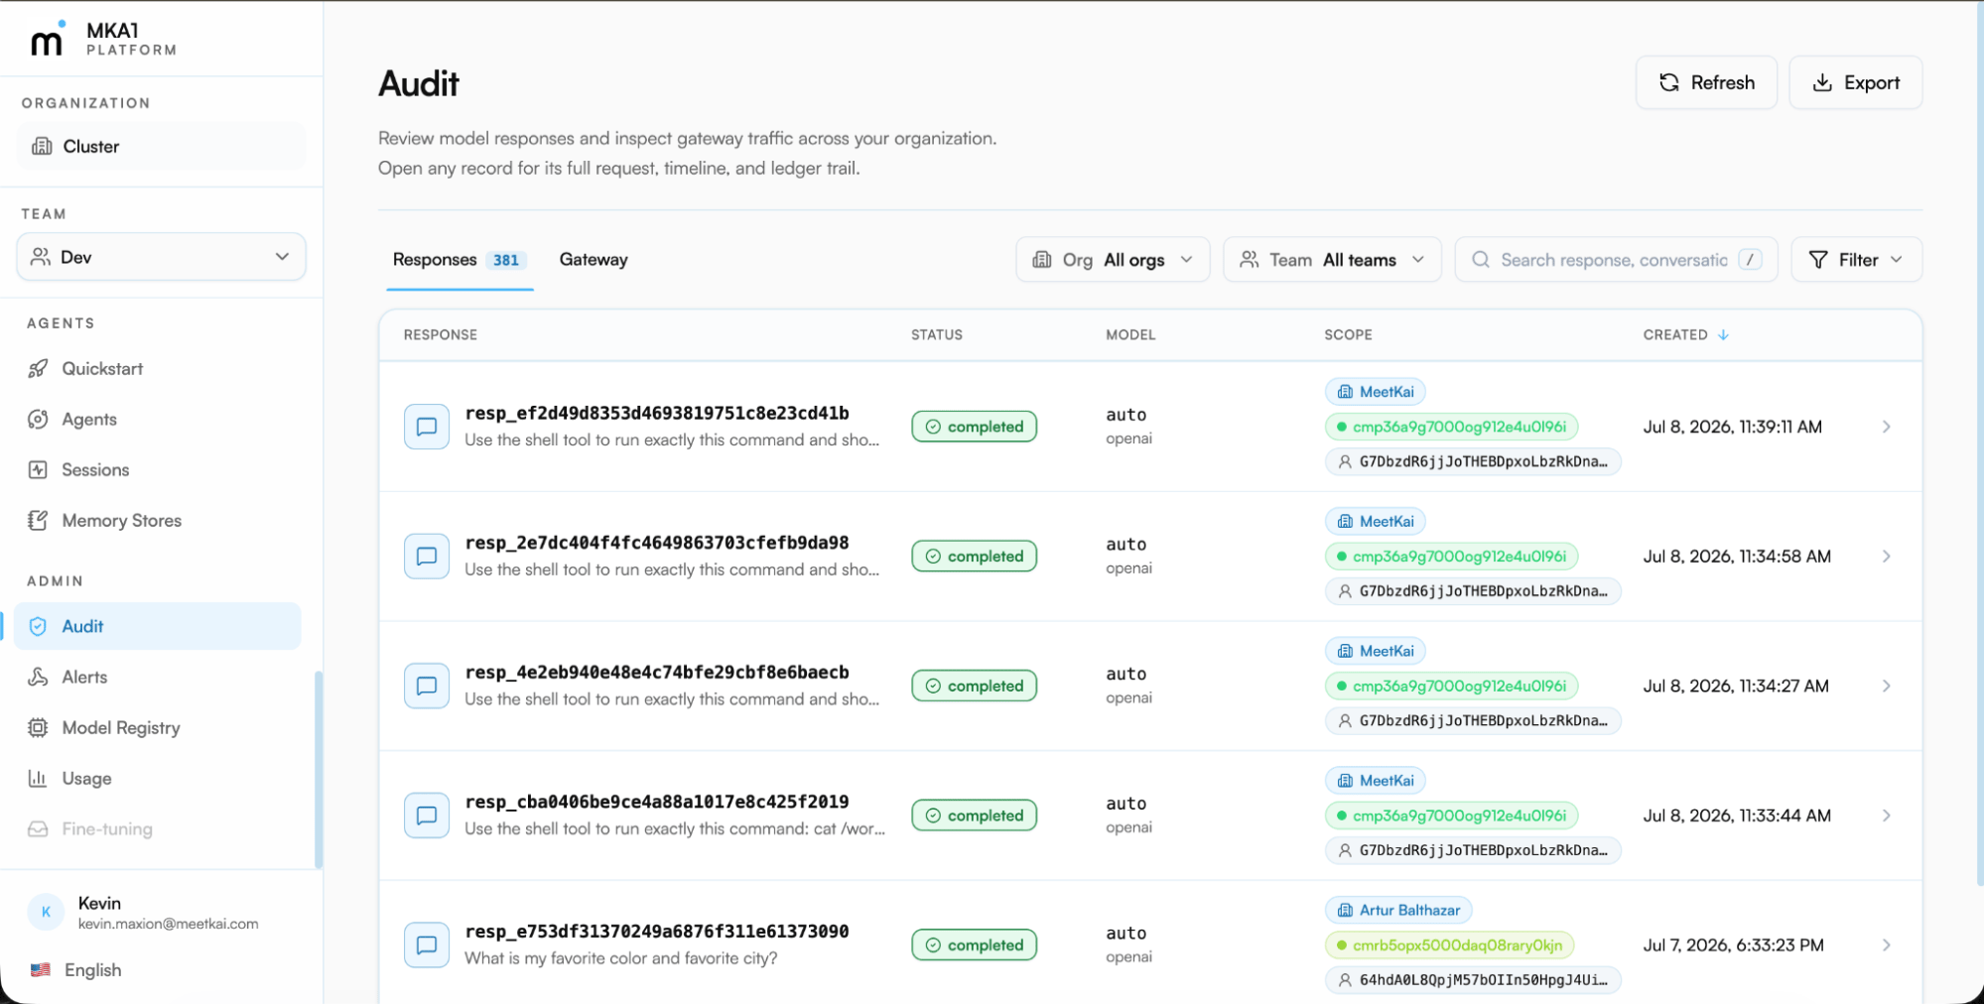Click the text "What is my favorite color and favorite city?"
Image resolution: width=1984 pixels, height=1005 pixels.
[620, 958]
